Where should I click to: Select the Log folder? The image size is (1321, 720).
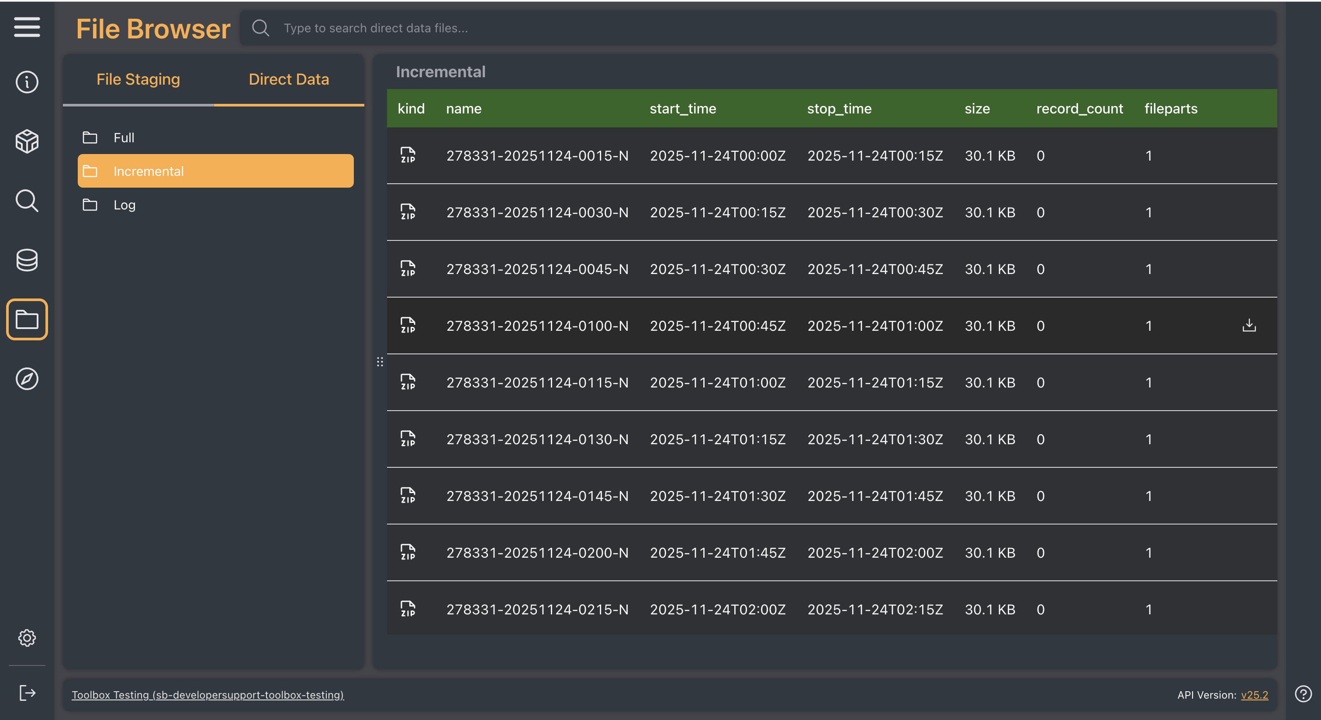click(124, 205)
